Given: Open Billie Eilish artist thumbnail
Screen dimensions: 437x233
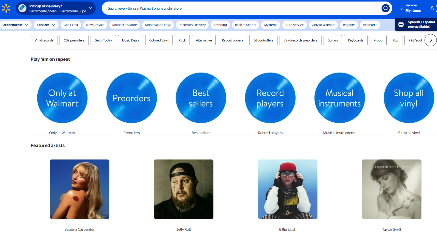Looking at the screenshot, I should pos(287,189).
